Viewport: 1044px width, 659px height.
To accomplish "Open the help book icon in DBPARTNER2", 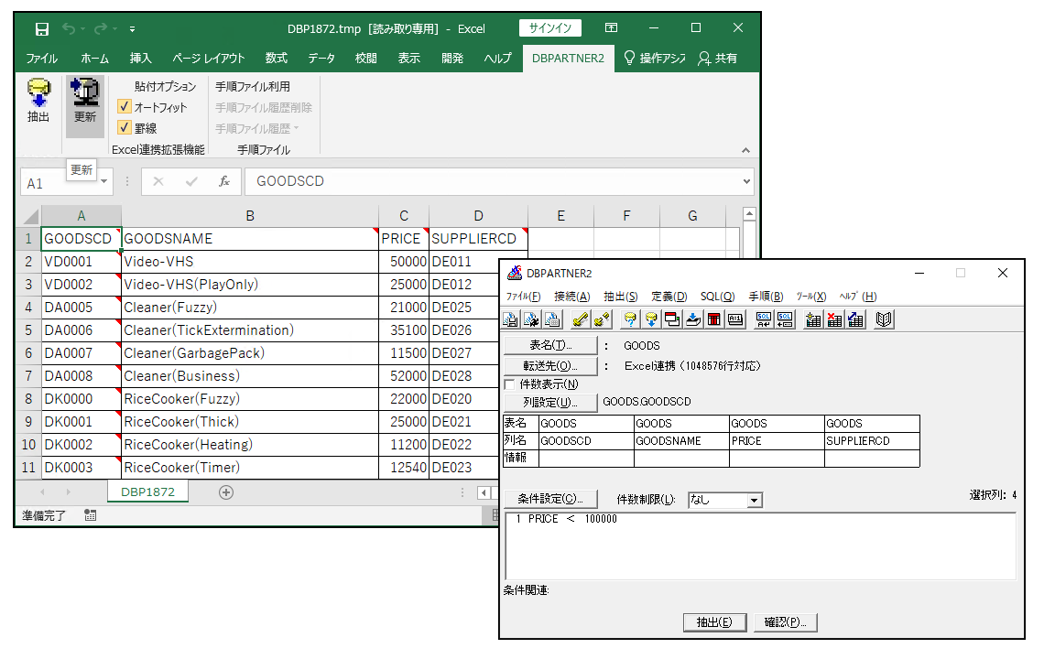I will (884, 319).
